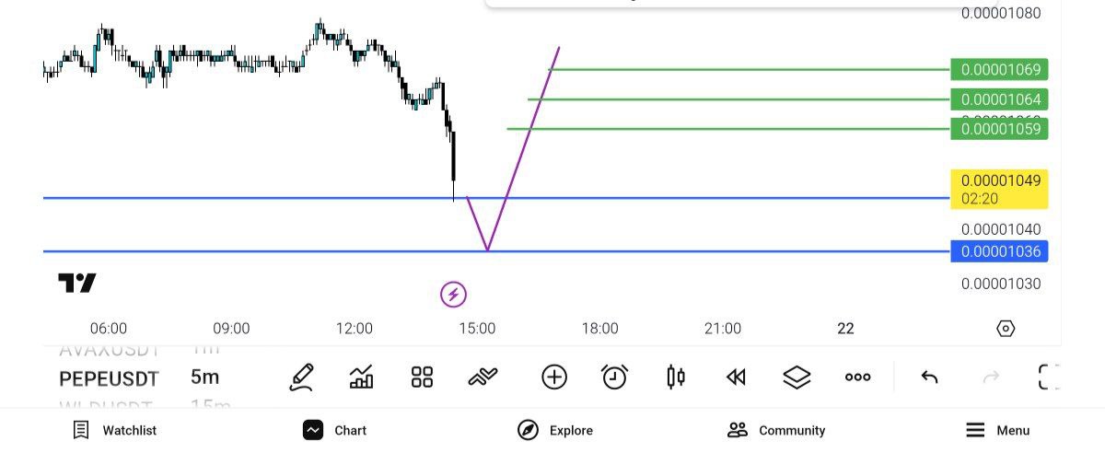This screenshot has height=453, width=1105.
Task: Expand more options with the three-dots icon
Action: (x=857, y=377)
